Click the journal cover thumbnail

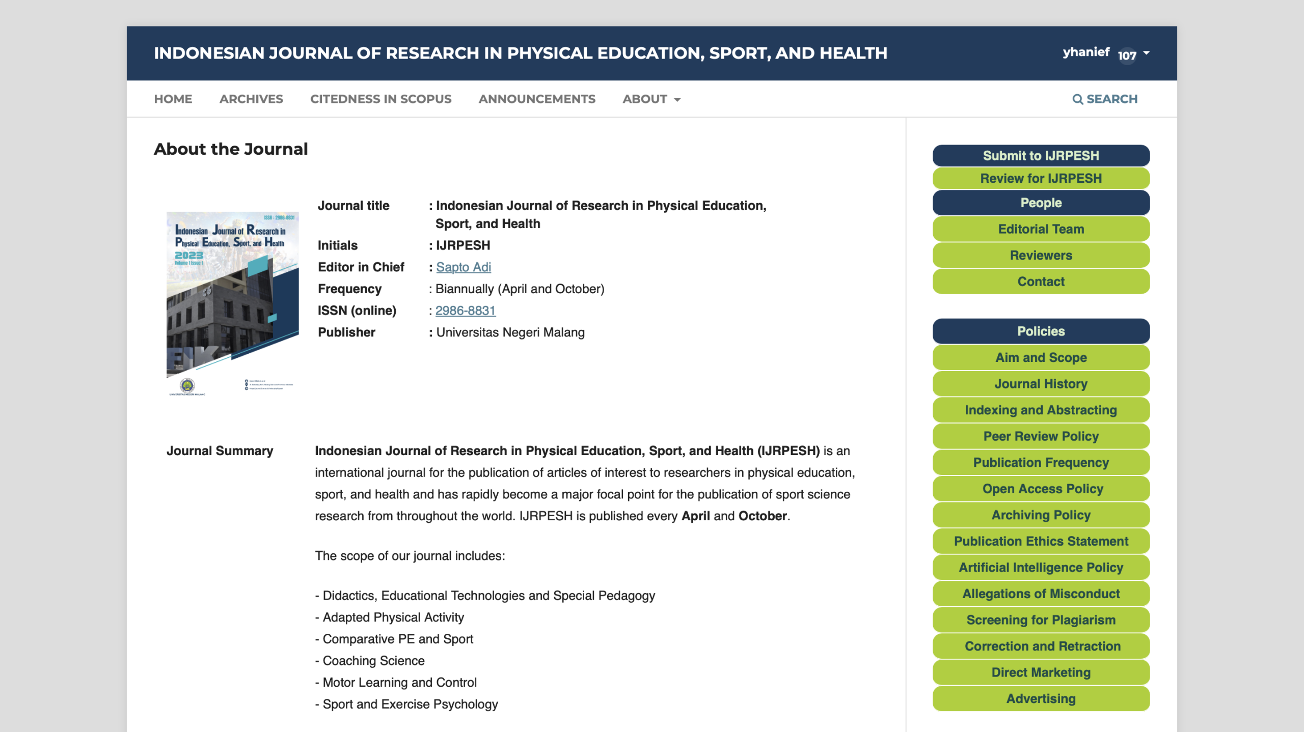click(x=232, y=304)
